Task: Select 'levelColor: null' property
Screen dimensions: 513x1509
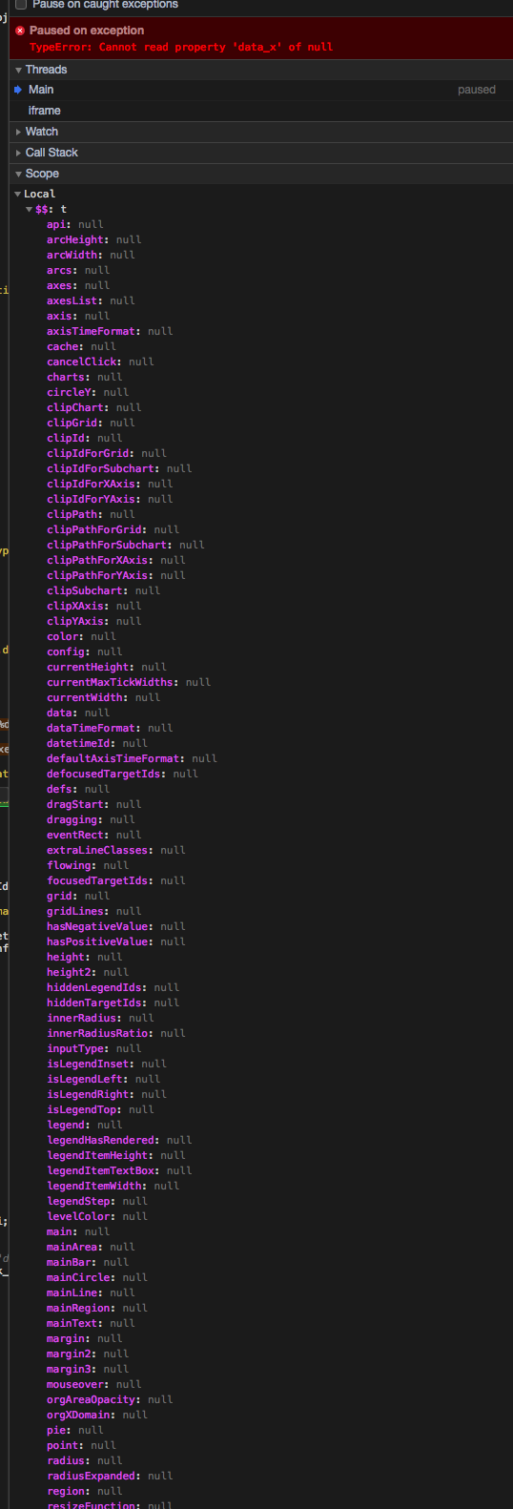Action: pos(97,1216)
